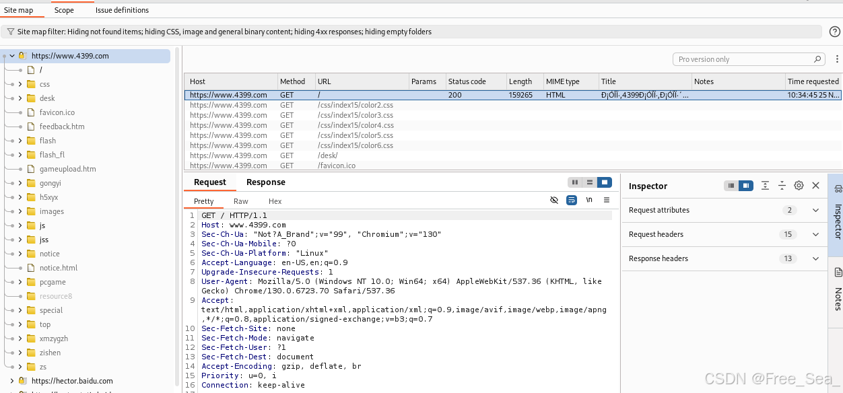Screen dimensions: 843x393
Task: Set Inspector layout to left-docked view
Action: pos(731,186)
